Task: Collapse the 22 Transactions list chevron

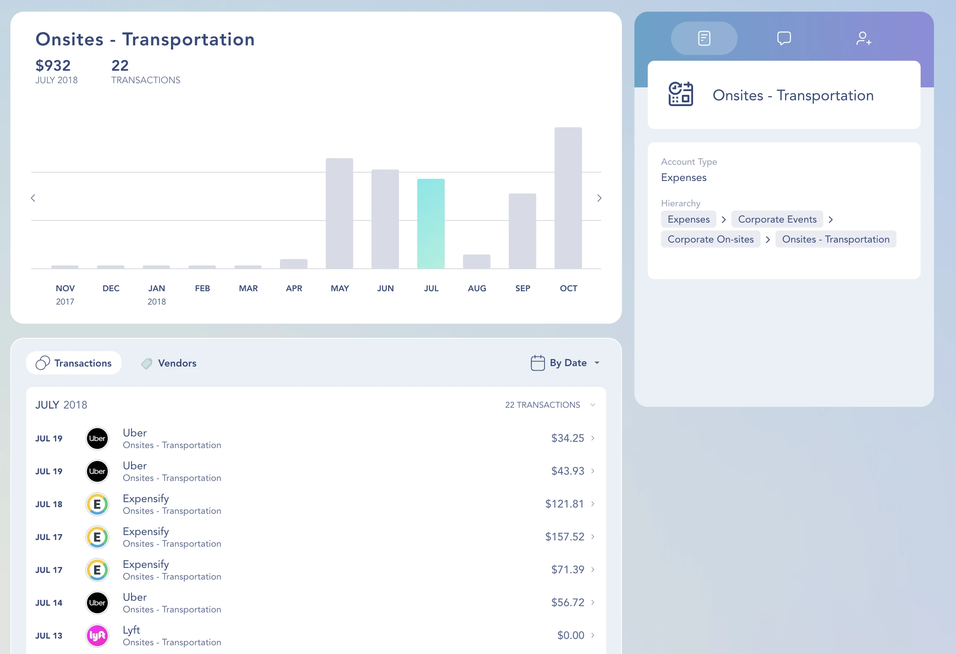Action: [x=592, y=404]
